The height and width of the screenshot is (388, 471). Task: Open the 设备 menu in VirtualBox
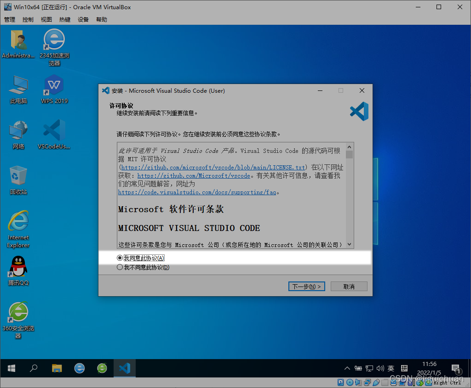pyautogui.click(x=83, y=19)
